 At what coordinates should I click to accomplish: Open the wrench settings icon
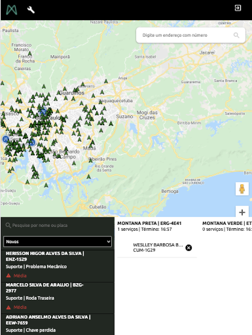click(x=31, y=10)
